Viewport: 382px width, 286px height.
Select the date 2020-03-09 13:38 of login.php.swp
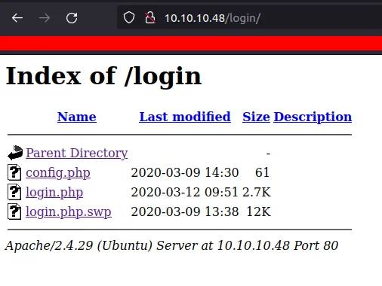click(185, 211)
